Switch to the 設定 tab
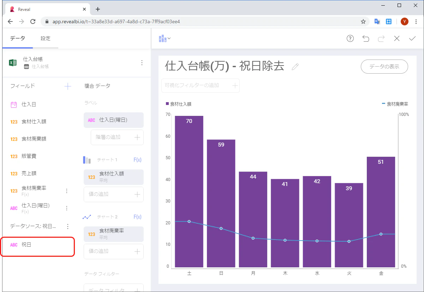The image size is (424, 292). tap(46, 38)
